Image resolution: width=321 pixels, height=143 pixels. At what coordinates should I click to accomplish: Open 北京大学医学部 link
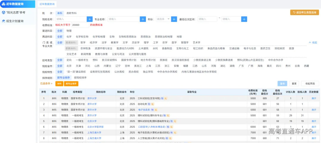point(95,127)
